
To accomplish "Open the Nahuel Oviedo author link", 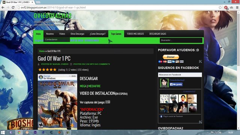I will pyautogui.click(x=60, y=64).
